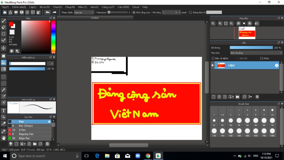Viewport: 284px width, 160px height.
Task: Click the navigator zoom out icon
Action: pos(231,23)
